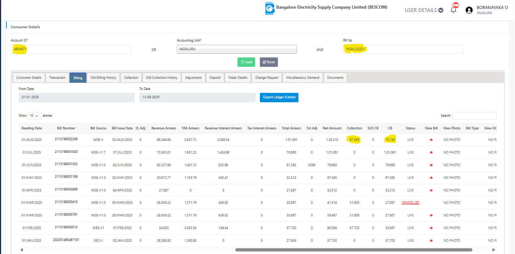515x254 pixels.
Task: View bill for 01/JUN/2025 eye icon
Action: click(x=431, y=165)
